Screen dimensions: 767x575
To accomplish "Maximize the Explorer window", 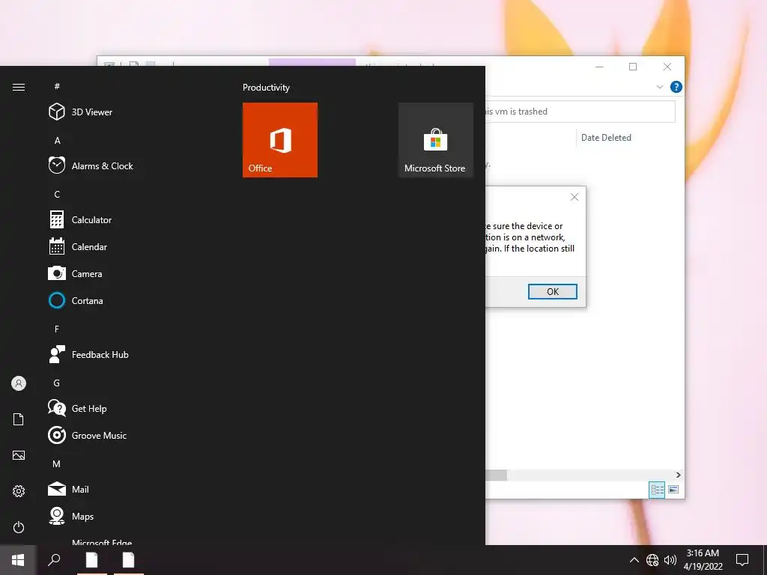I will [x=633, y=67].
